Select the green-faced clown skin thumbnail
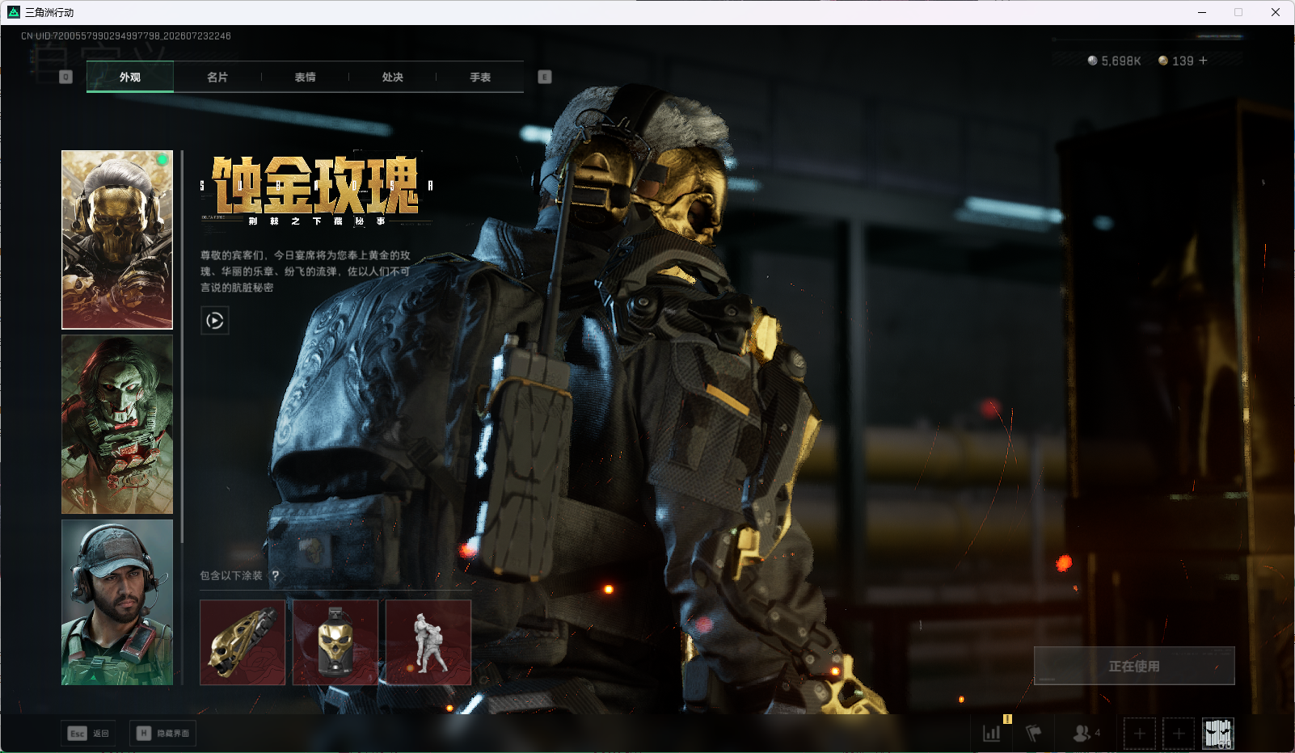The height and width of the screenshot is (753, 1295). point(117,424)
